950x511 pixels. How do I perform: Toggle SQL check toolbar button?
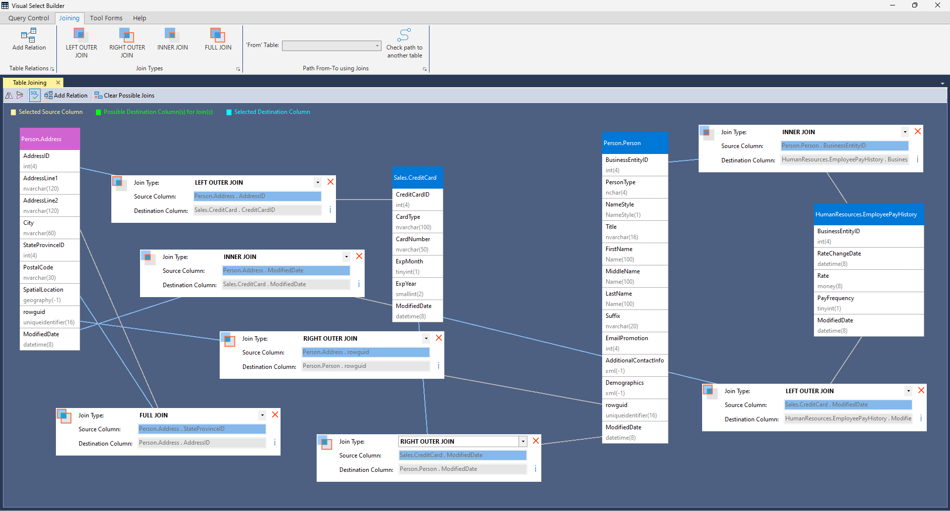35,95
